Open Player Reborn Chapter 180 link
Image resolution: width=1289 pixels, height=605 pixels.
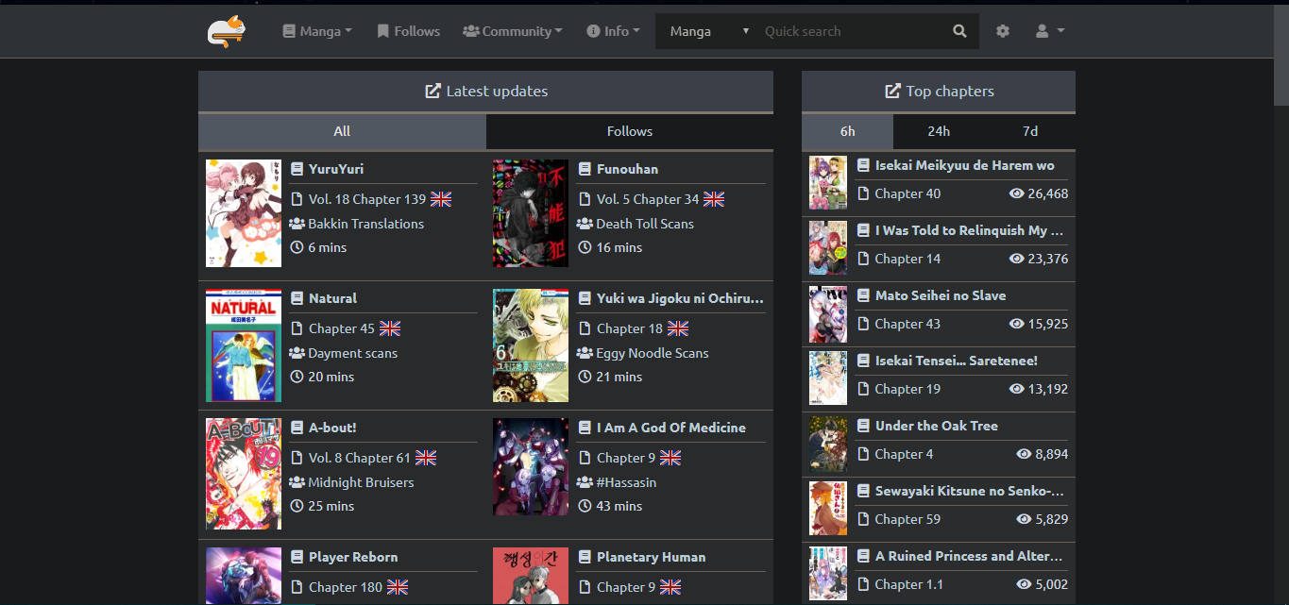pos(346,587)
